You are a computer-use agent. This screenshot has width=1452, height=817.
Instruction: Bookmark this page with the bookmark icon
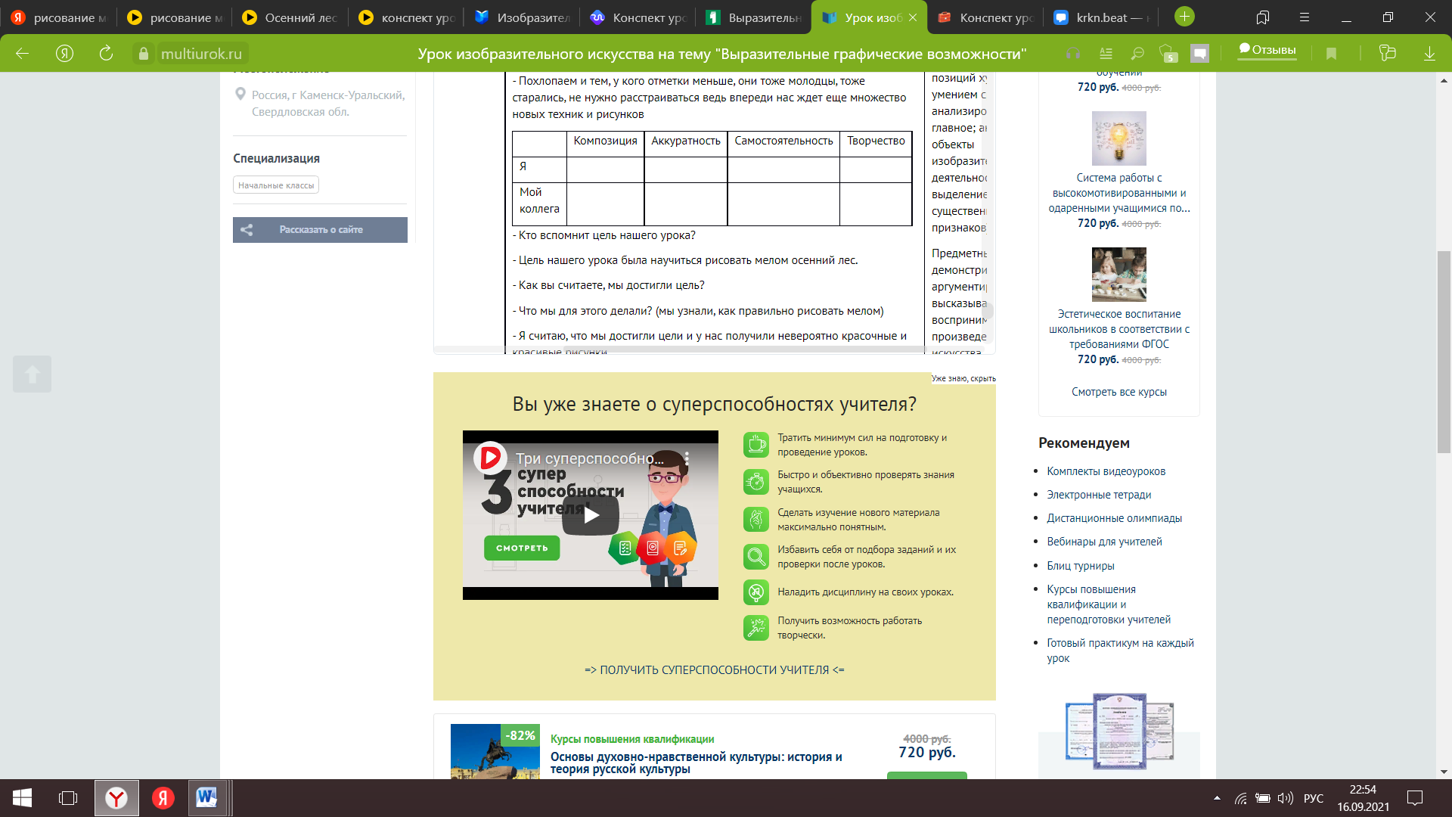(1331, 54)
